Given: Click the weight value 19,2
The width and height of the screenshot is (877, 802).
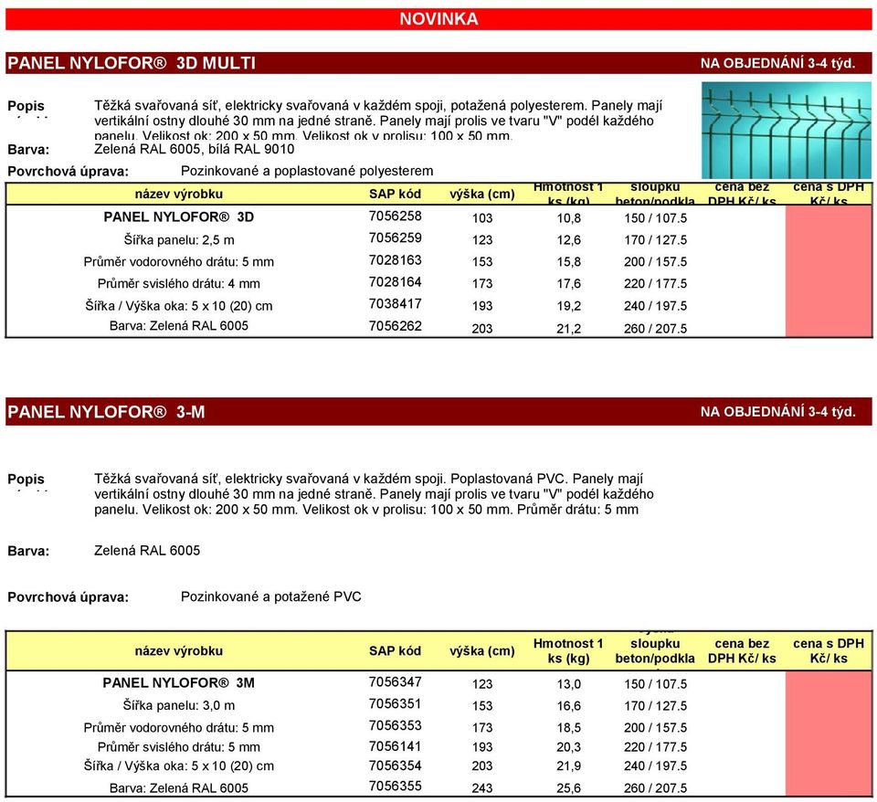Looking at the screenshot, I should pyautogui.click(x=569, y=306).
